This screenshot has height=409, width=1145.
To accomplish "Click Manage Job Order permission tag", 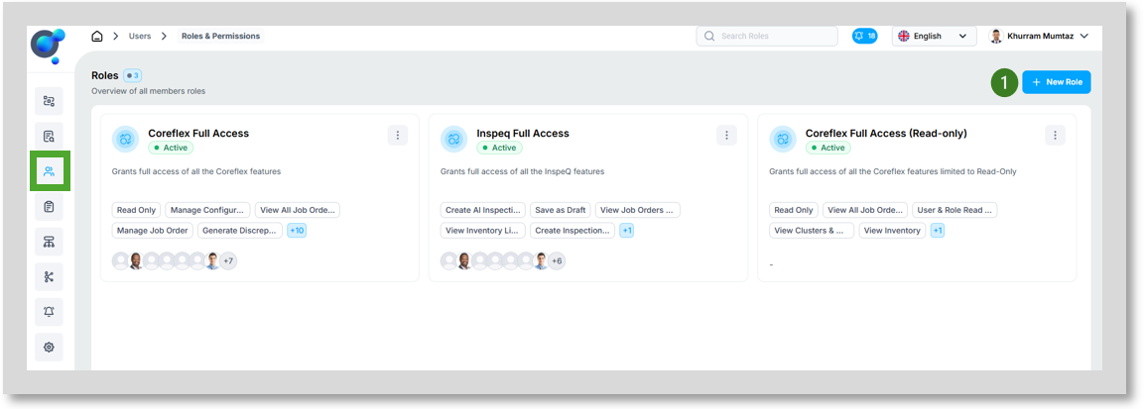I will click(x=153, y=231).
